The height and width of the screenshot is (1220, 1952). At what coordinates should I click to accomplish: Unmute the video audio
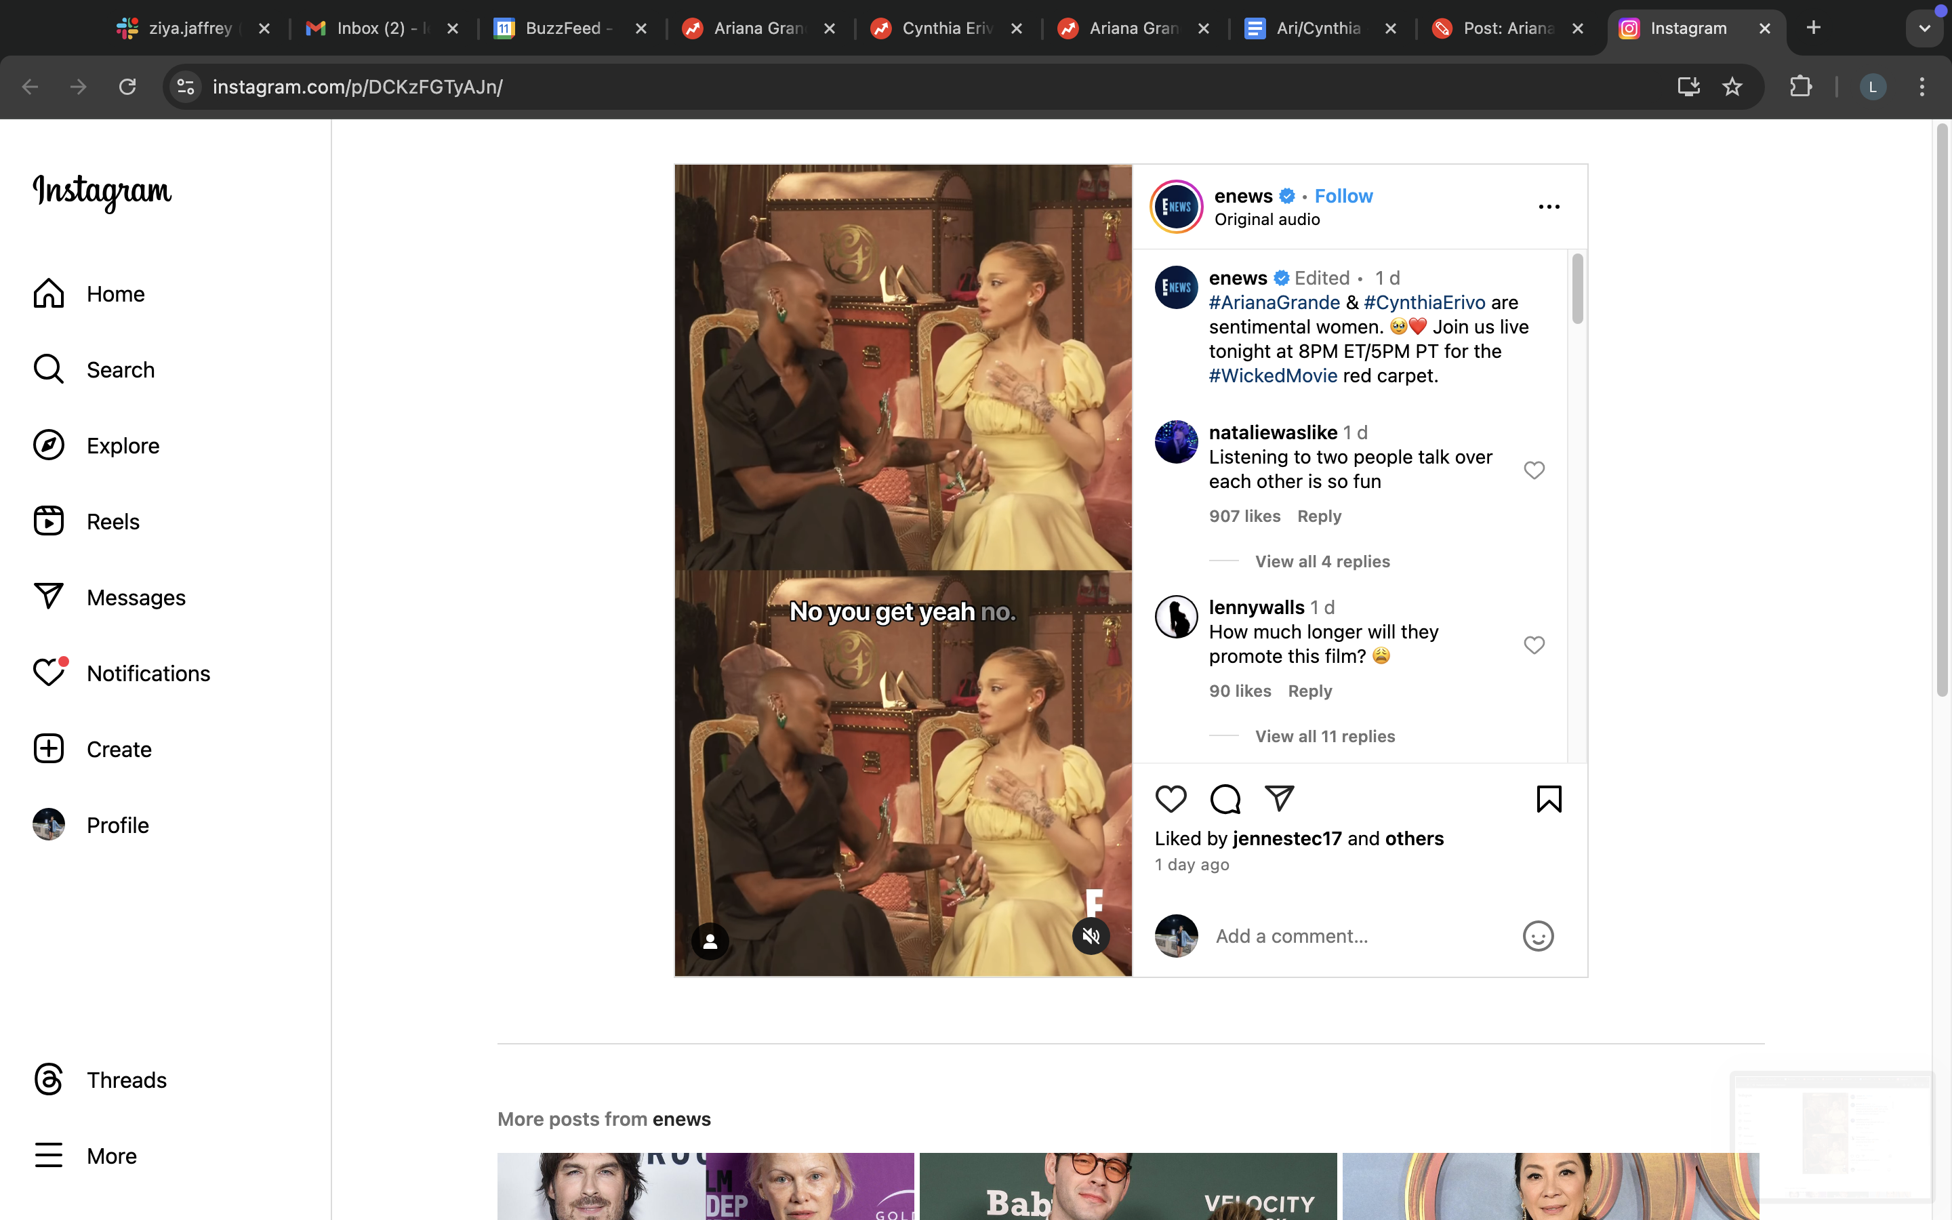point(1091,935)
